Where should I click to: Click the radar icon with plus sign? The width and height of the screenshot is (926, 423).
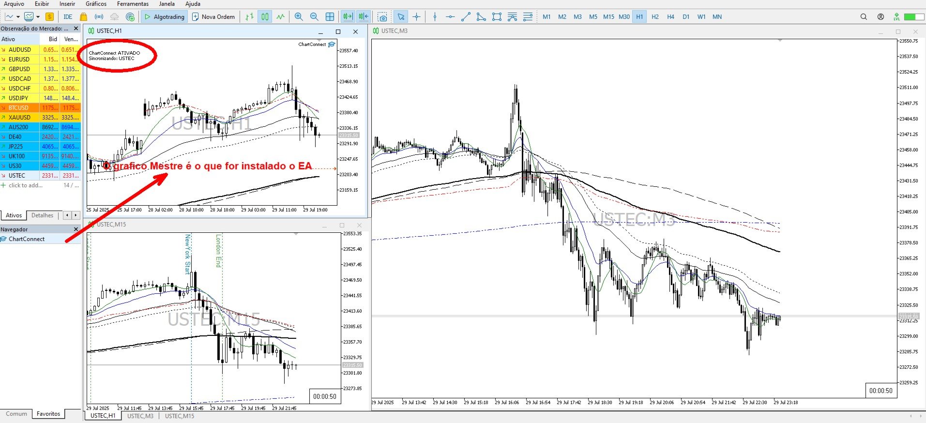point(130,17)
